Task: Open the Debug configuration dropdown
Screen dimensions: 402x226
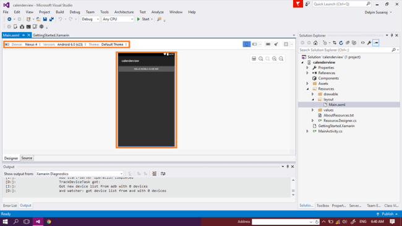Action: pos(90,19)
